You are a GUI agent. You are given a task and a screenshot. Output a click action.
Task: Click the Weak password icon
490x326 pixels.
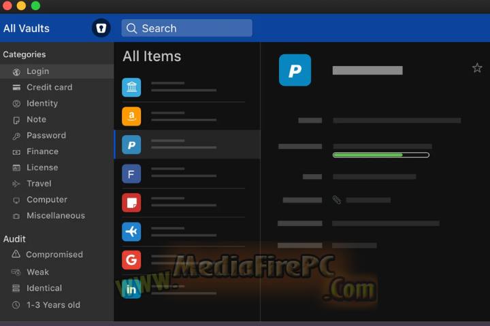[16, 272]
